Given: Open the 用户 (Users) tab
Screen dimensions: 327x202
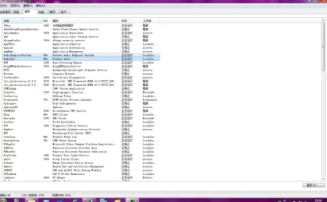Looking at the screenshot, I should click(x=63, y=12).
